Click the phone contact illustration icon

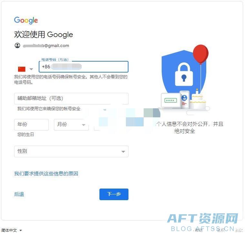(185, 100)
